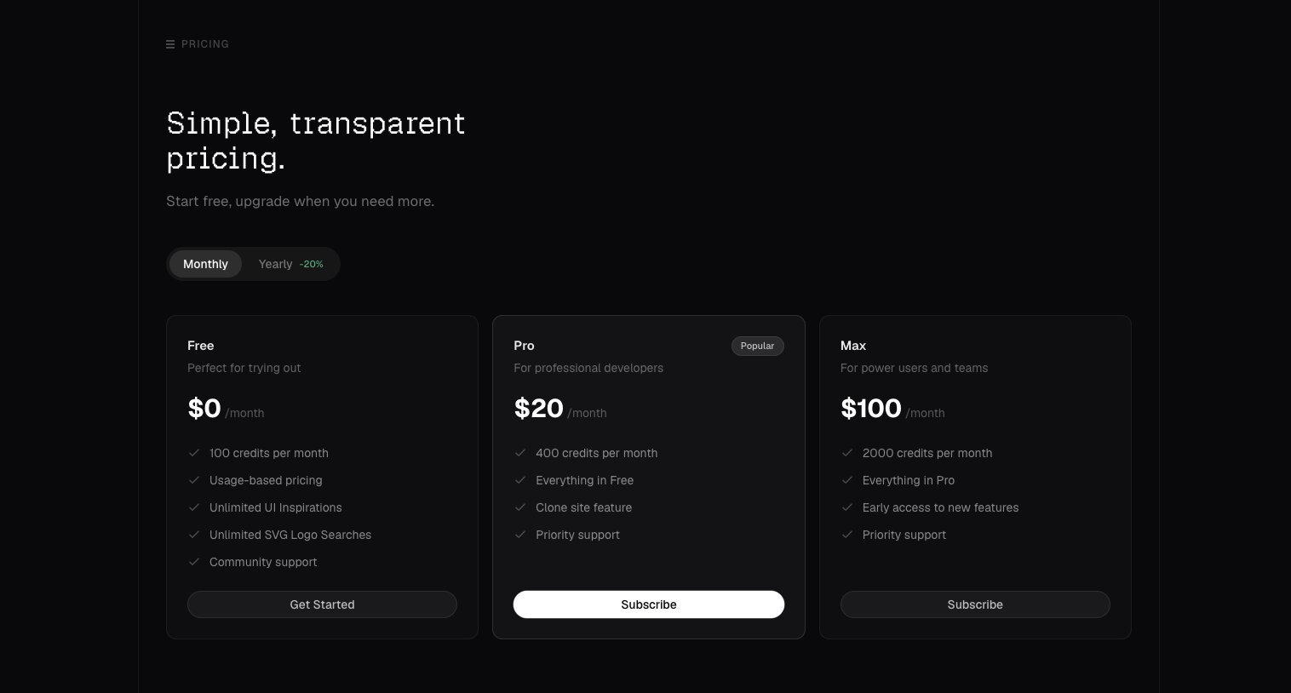
Task: Click the Popular badge on the Pro plan
Action: 757,346
